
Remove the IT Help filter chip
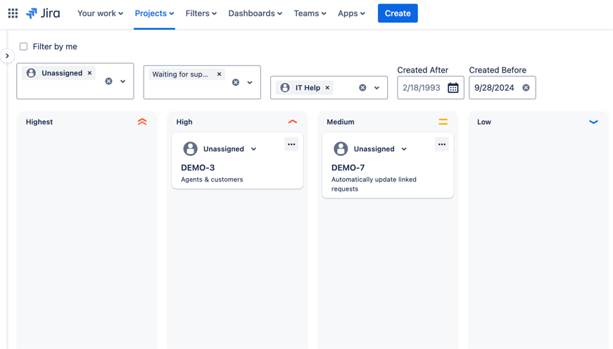(327, 88)
